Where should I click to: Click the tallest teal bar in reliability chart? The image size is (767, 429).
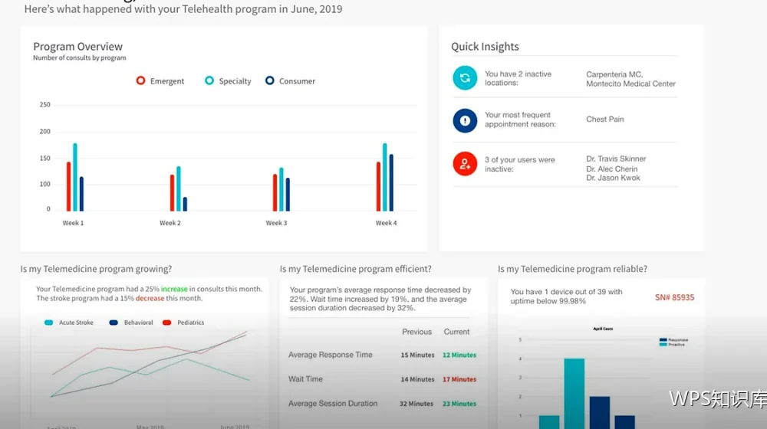pyautogui.click(x=574, y=394)
